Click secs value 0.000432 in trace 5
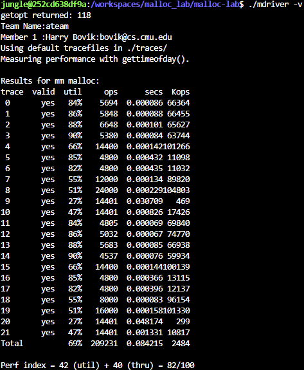The width and height of the screenshot is (304, 370). [x=145, y=158]
